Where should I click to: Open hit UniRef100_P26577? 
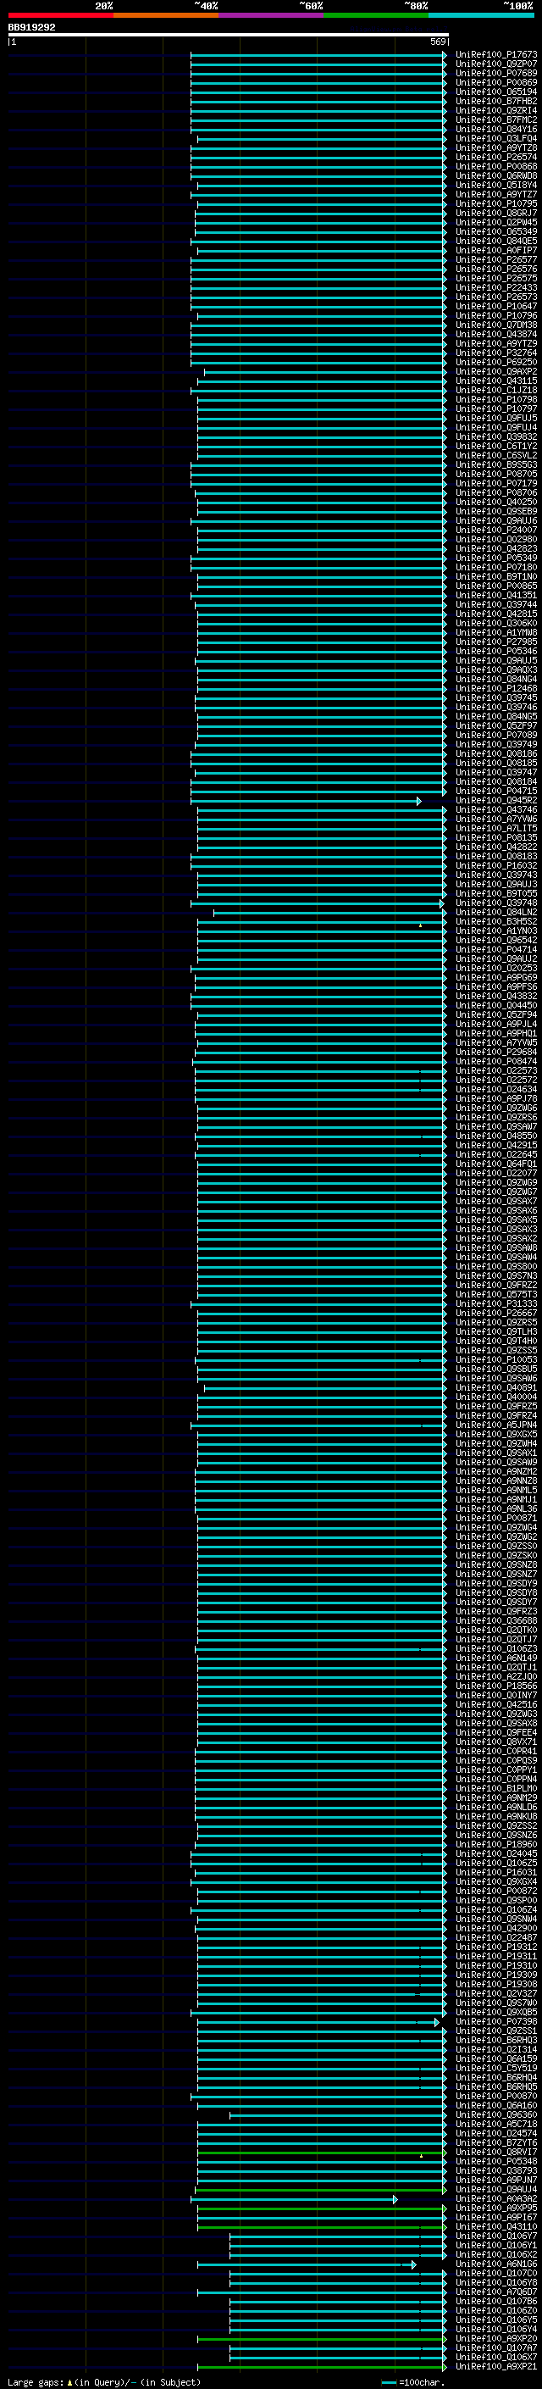495,259
